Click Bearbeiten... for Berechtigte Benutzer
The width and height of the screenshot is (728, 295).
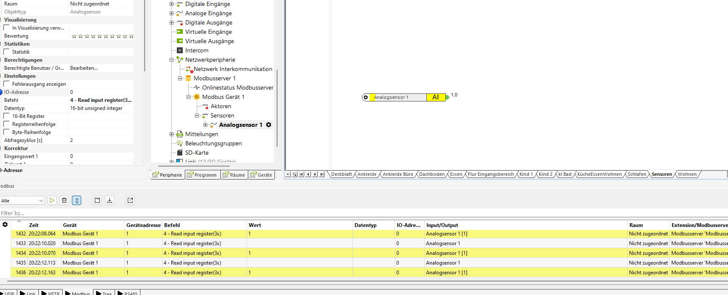(84, 68)
